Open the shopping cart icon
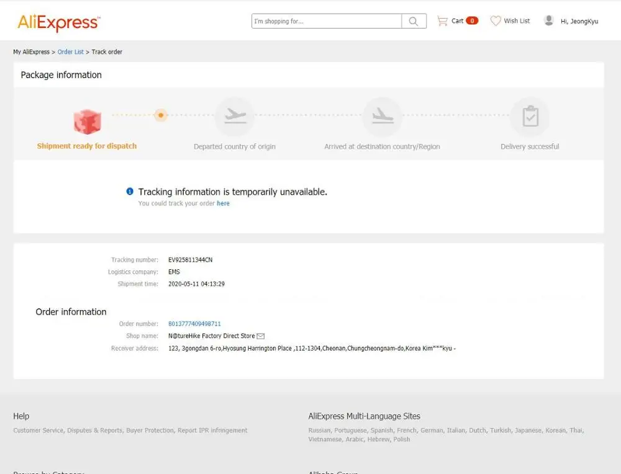This screenshot has height=474, width=621. pyautogui.click(x=442, y=21)
